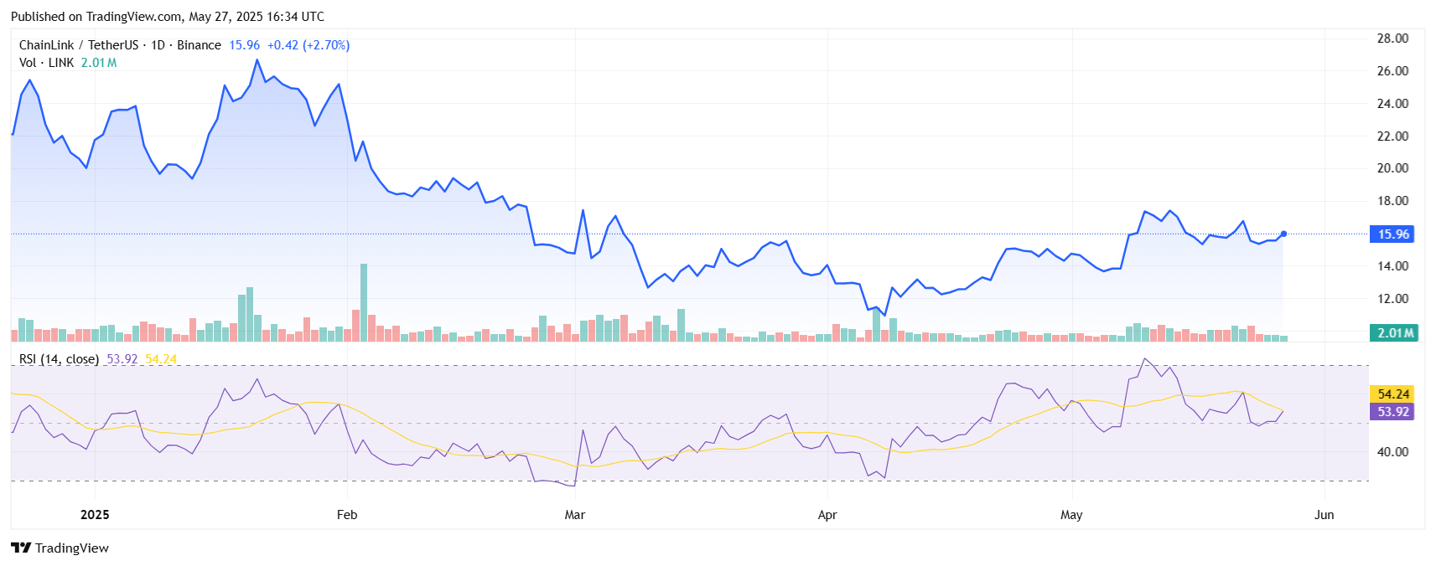Click the +0.42 (+2.70%) price change text

coord(308,45)
